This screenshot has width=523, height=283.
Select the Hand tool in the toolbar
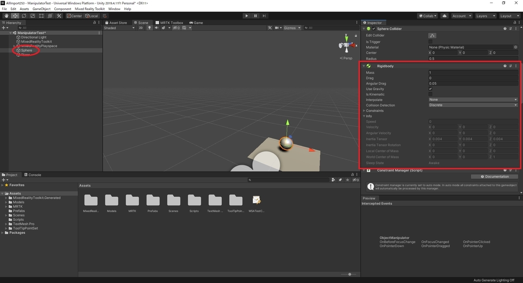pyautogui.click(x=6, y=16)
